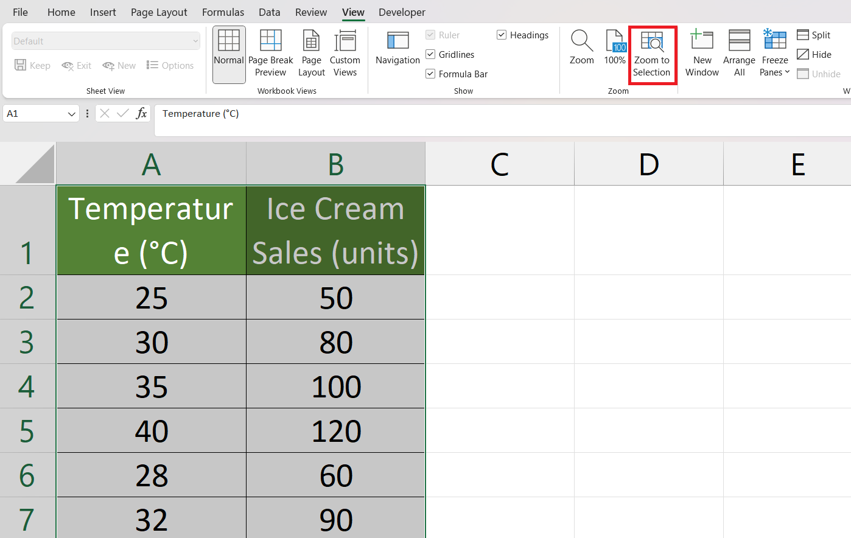Open the Zoom dialog
Image resolution: width=851 pixels, height=538 pixels.
(582, 48)
